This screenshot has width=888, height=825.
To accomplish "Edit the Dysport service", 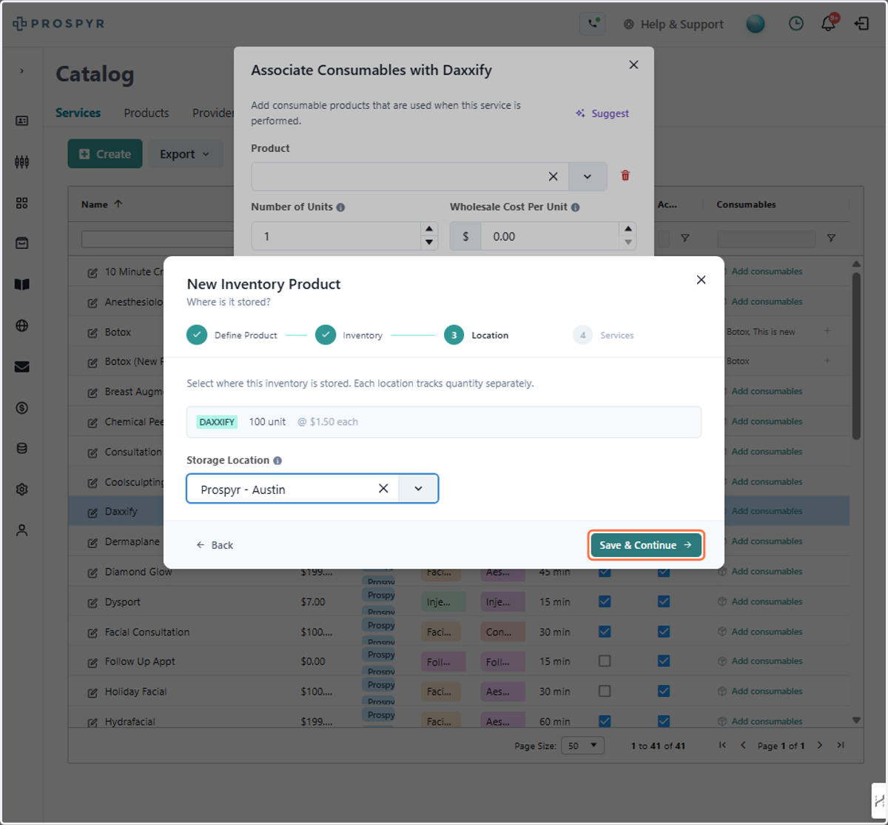I will (x=92, y=603).
